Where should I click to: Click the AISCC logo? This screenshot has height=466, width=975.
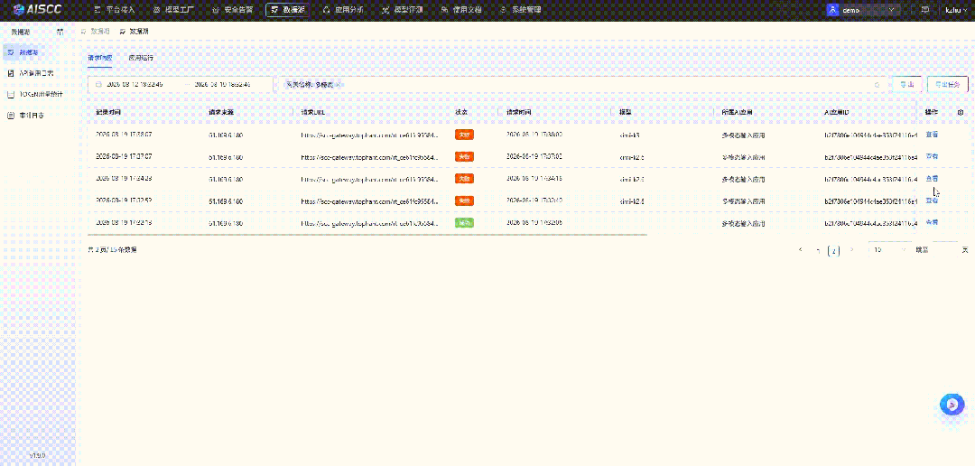37,9
